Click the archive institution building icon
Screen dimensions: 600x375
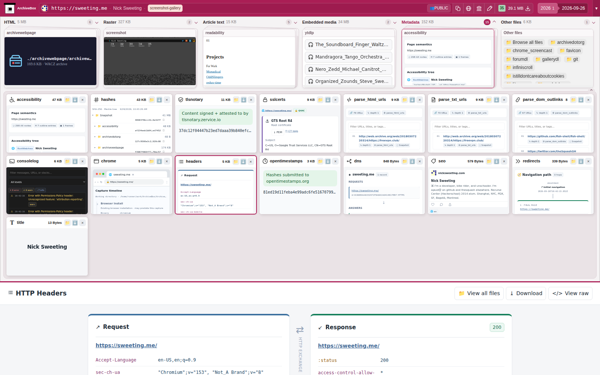[x=479, y=8]
